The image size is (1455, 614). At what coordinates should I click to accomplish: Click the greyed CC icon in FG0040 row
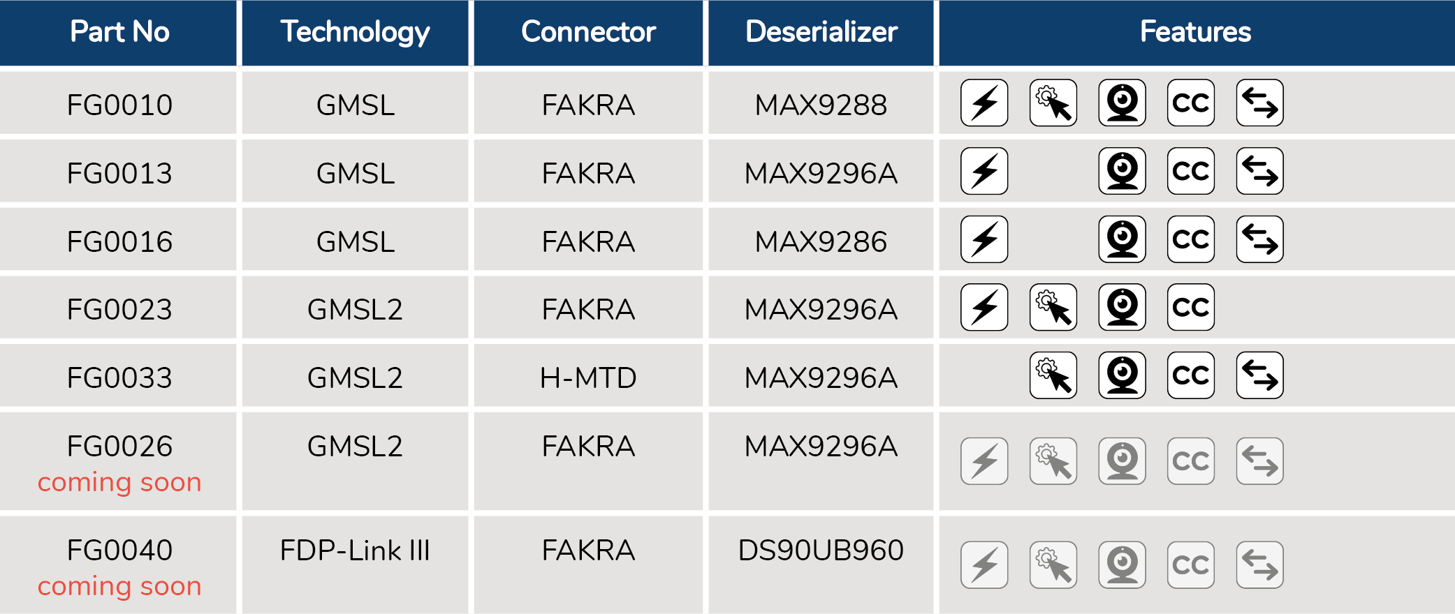coord(1191,565)
